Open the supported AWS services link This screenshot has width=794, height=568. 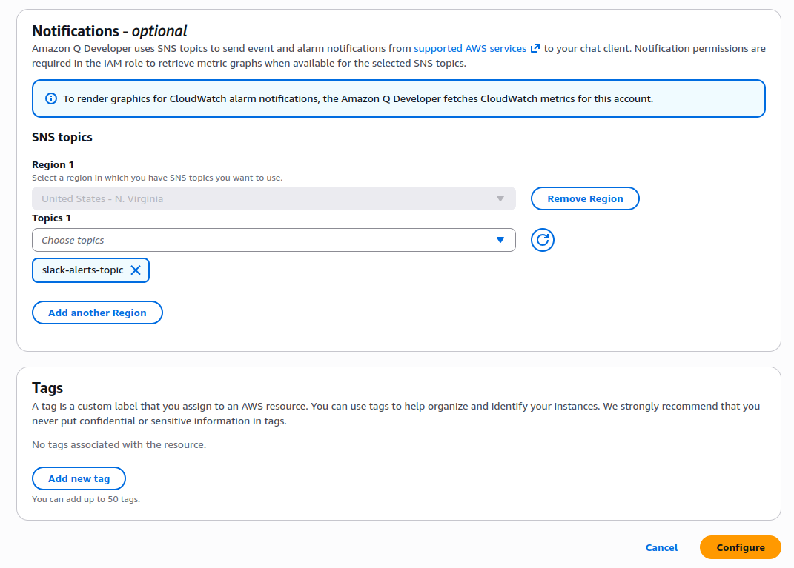(470, 49)
